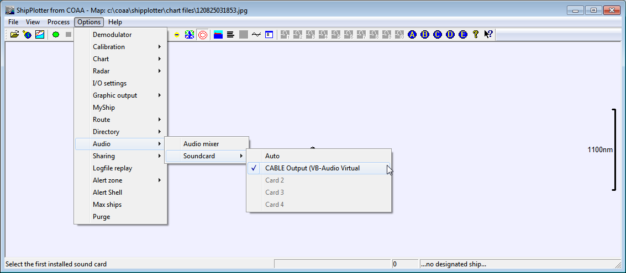The width and height of the screenshot is (626, 273).
Task: Maximize the ShipPlotter window
Action: [593, 10]
